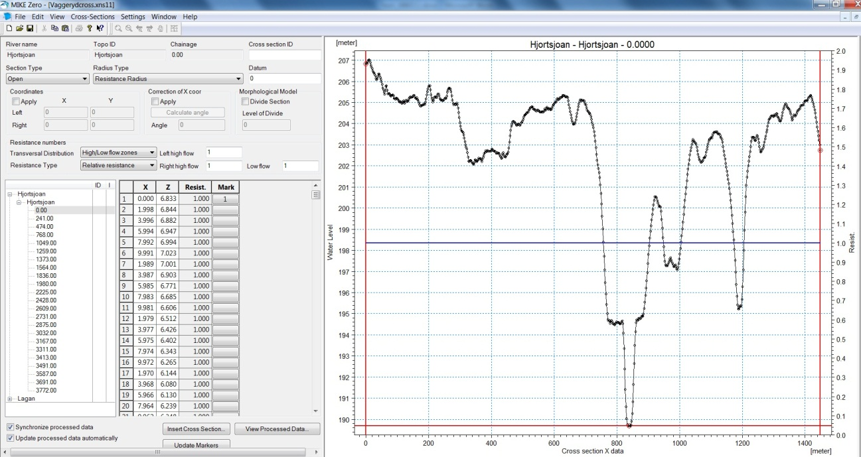Select chainage 0.00 in the tree
The height and width of the screenshot is (457, 861).
click(x=41, y=210)
